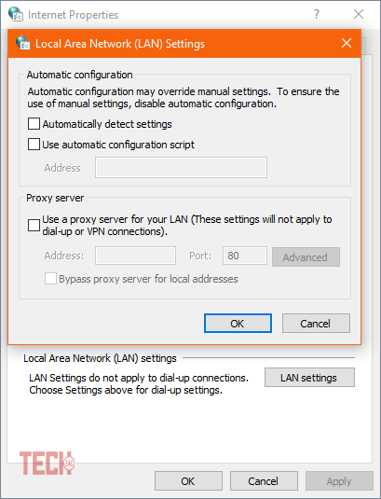
Task: Check Use automatic configuration script
Action: (34, 145)
